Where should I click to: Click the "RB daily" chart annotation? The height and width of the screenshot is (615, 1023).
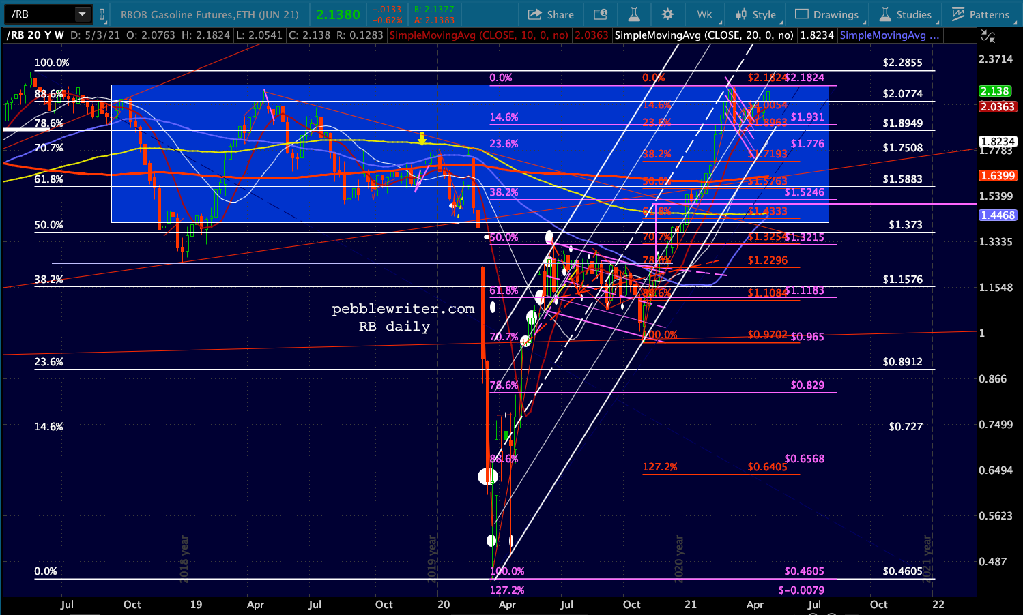click(x=394, y=327)
